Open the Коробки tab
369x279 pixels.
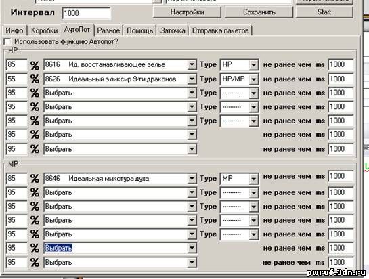(44, 30)
